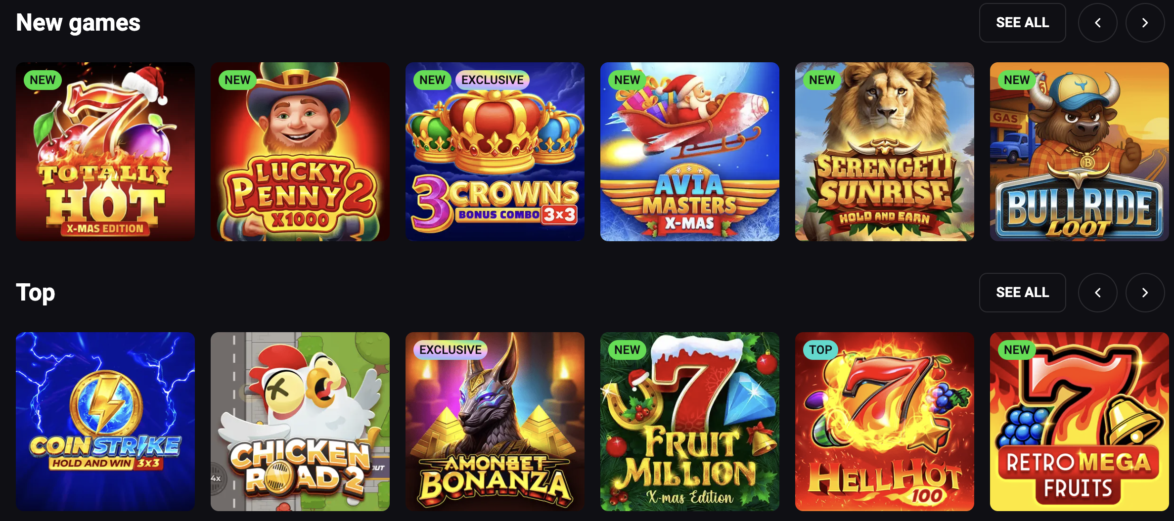Image resolution: width=1174 pixels, height=521 pixels.
Task: Click the TOP badge on Hell Hot
Action: coord(820,350)
